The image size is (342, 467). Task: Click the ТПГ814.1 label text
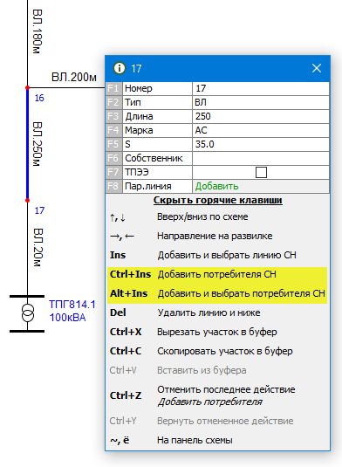pyautogui.click(x=72, y=305)
